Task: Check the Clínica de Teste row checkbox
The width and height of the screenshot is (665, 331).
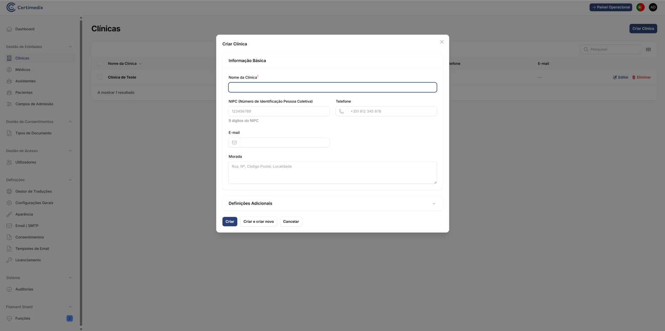Action: coord(100,77)
